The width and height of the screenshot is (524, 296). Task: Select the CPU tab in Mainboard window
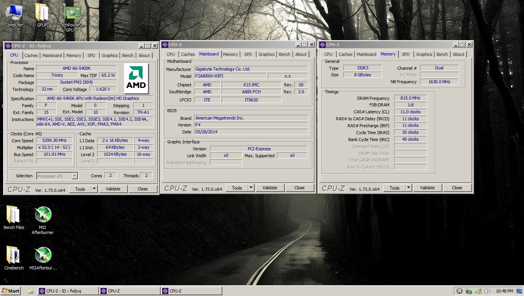coord(171,54)
